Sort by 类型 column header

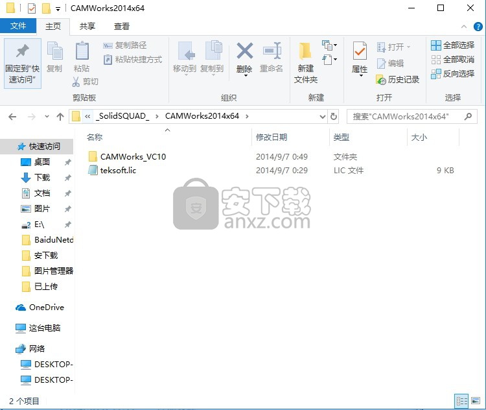tap(341, 137)
